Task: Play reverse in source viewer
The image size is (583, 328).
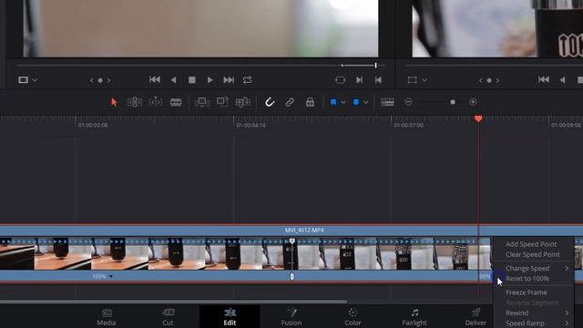Action: tap(173, 80)
